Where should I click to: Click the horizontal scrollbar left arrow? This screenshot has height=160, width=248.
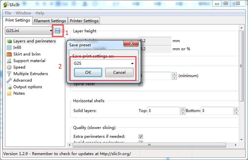69,145
